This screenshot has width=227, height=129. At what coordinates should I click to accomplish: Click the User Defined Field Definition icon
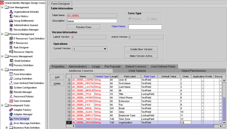(11, 83)
